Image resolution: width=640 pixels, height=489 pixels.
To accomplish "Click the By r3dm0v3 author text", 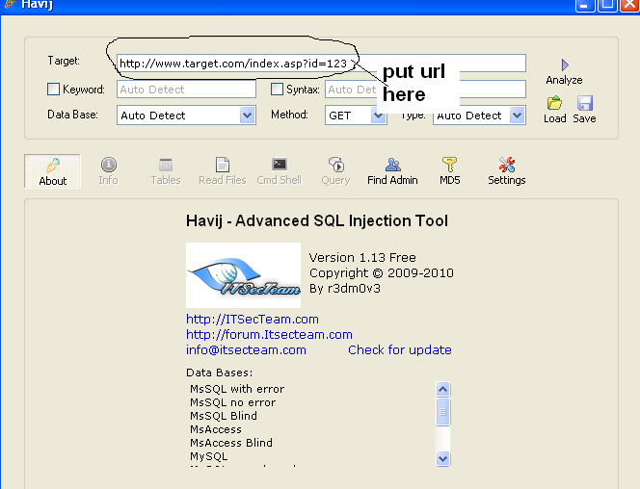I will [x=345, y=289].
